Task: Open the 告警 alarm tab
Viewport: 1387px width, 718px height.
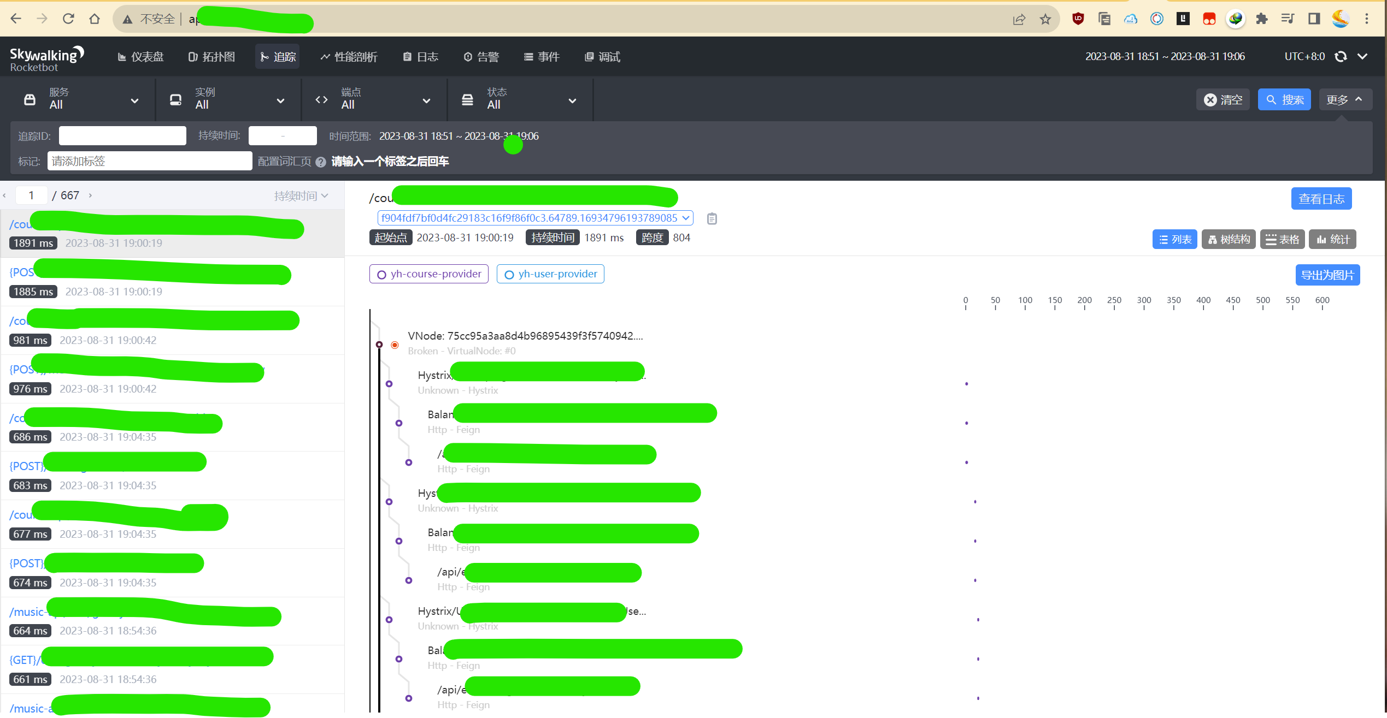Action: tap(481, 57)
